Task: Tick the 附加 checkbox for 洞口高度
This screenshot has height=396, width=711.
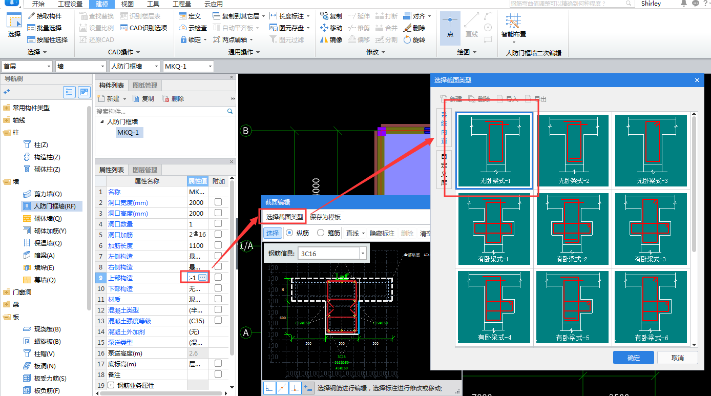Action: [218, 213]
